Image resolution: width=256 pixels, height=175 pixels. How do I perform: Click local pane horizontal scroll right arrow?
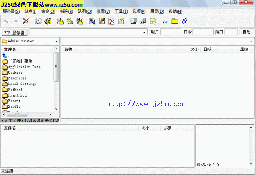[x=50, y=114]
